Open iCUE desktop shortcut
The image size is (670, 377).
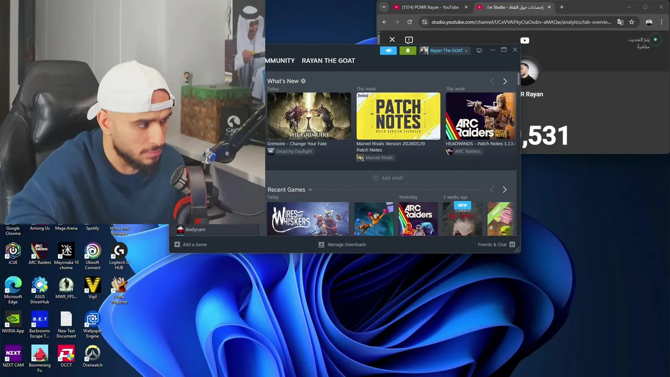tap(13, 253)
